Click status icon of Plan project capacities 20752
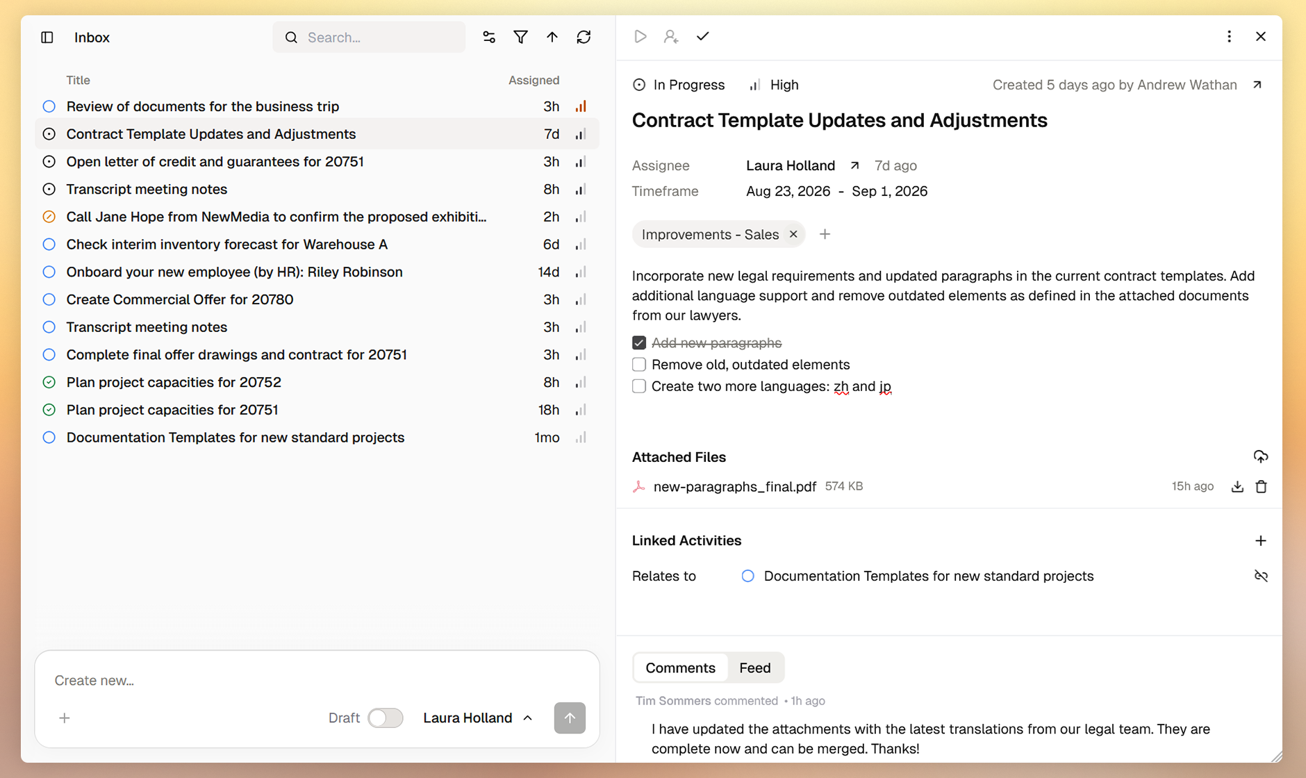This screenshot has height=778, width=1306. [x=49, y=382]
